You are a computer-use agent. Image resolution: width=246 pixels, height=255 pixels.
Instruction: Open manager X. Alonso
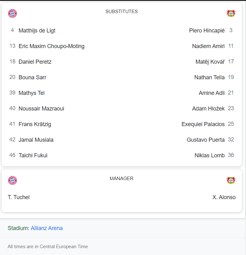(224, 197)
